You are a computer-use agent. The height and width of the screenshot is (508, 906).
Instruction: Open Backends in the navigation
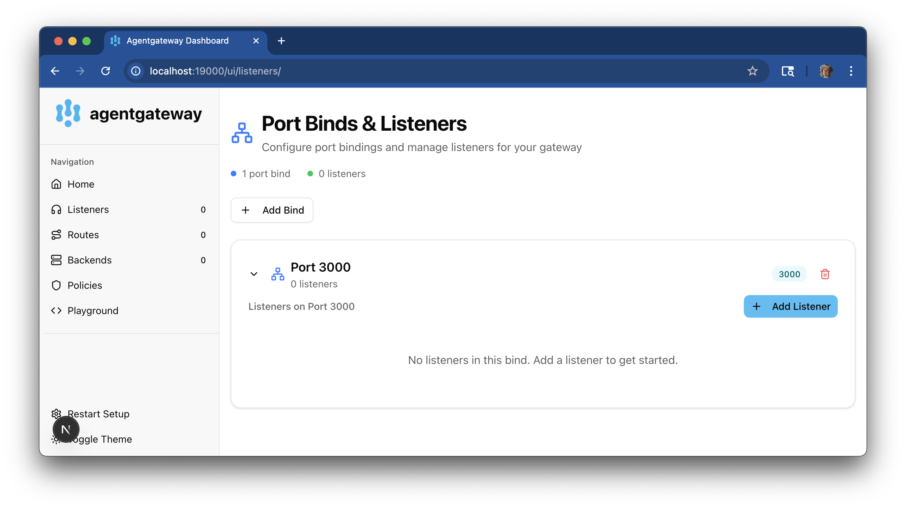pyautogui.click(x=129, y=260)
